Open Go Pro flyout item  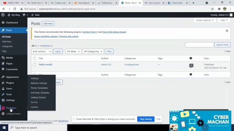coord(34,102)
